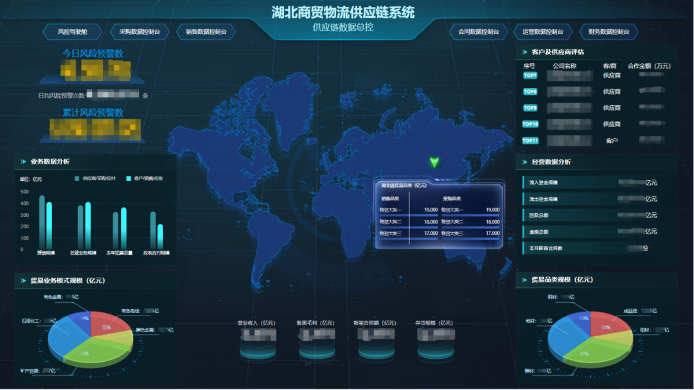Click the arrow icon beside 业务数据分析 title
Viewport: 694px width, 390px height.
click(x=23, y=162)
